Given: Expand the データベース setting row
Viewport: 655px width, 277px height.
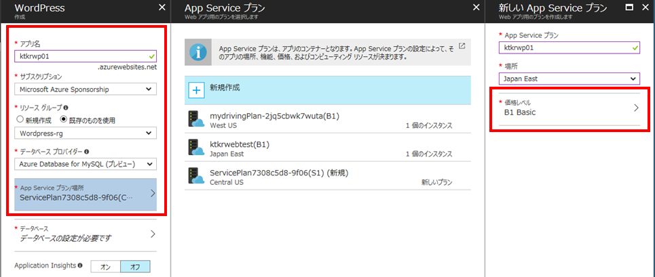Looking at the screenshot, I should (86, 234).
